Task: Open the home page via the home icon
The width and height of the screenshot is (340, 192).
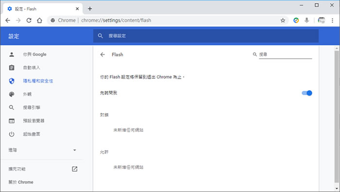Action: tap(39, 20)
